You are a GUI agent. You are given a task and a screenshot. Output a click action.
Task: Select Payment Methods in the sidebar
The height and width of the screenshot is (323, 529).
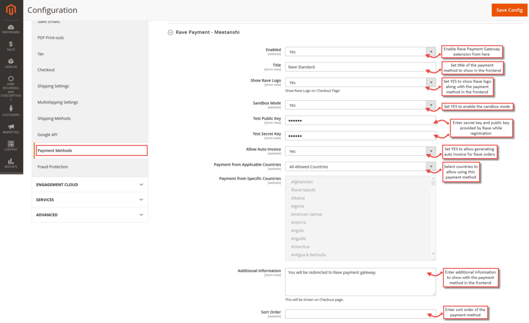coord(91,151)
